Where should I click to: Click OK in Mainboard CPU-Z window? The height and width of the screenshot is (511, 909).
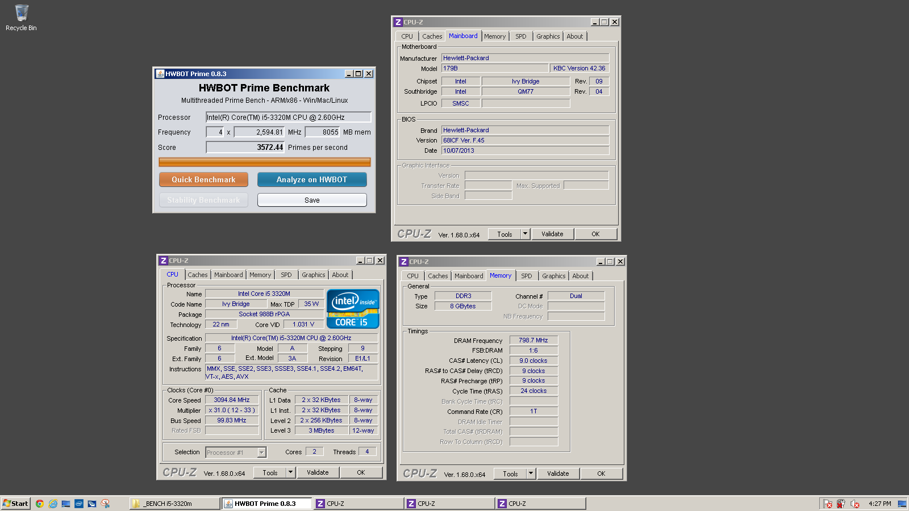(x=595, y=234)
